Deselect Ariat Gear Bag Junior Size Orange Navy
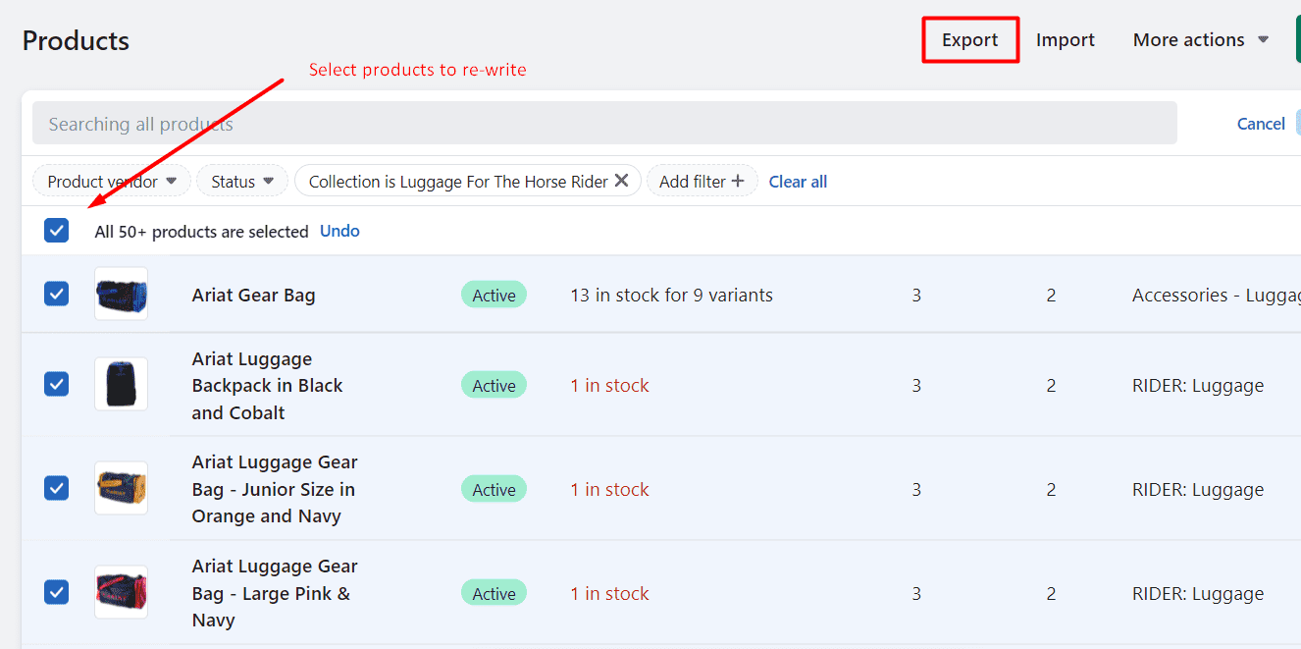The height and width of the screenshot is (649, 1301). click(57, 488)
